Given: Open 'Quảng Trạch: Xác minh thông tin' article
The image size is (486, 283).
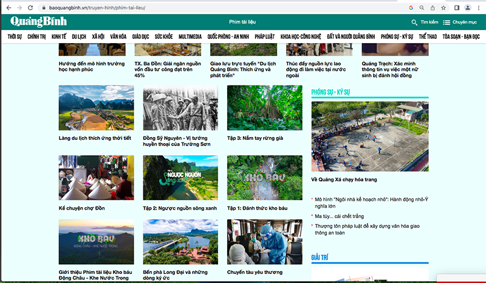Looking at the screenshot, I should [390, 69].
